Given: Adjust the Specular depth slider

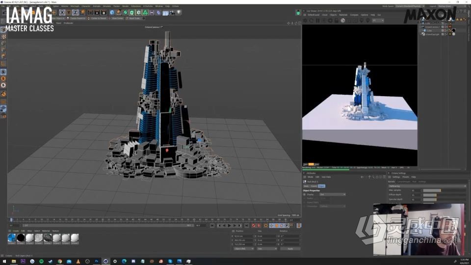Looking at the screenshot, I should pos(445,200).
